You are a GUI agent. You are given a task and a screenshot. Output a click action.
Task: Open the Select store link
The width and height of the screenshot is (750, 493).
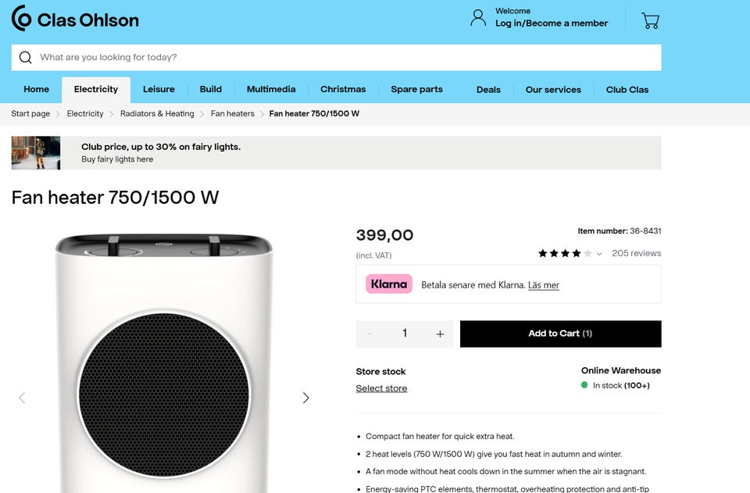pyautogui.click(x=381, y=388)
